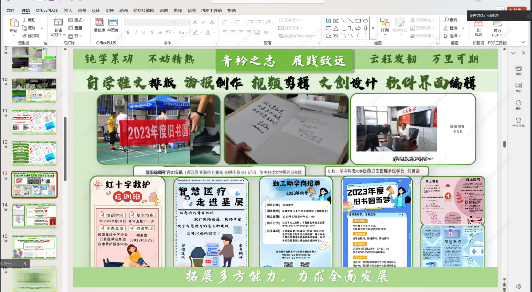Image resolution: width=532 pixels, height=292 pixels.
Task: Switch to the 插入 ribbon tab
Action: click(69, 11)
